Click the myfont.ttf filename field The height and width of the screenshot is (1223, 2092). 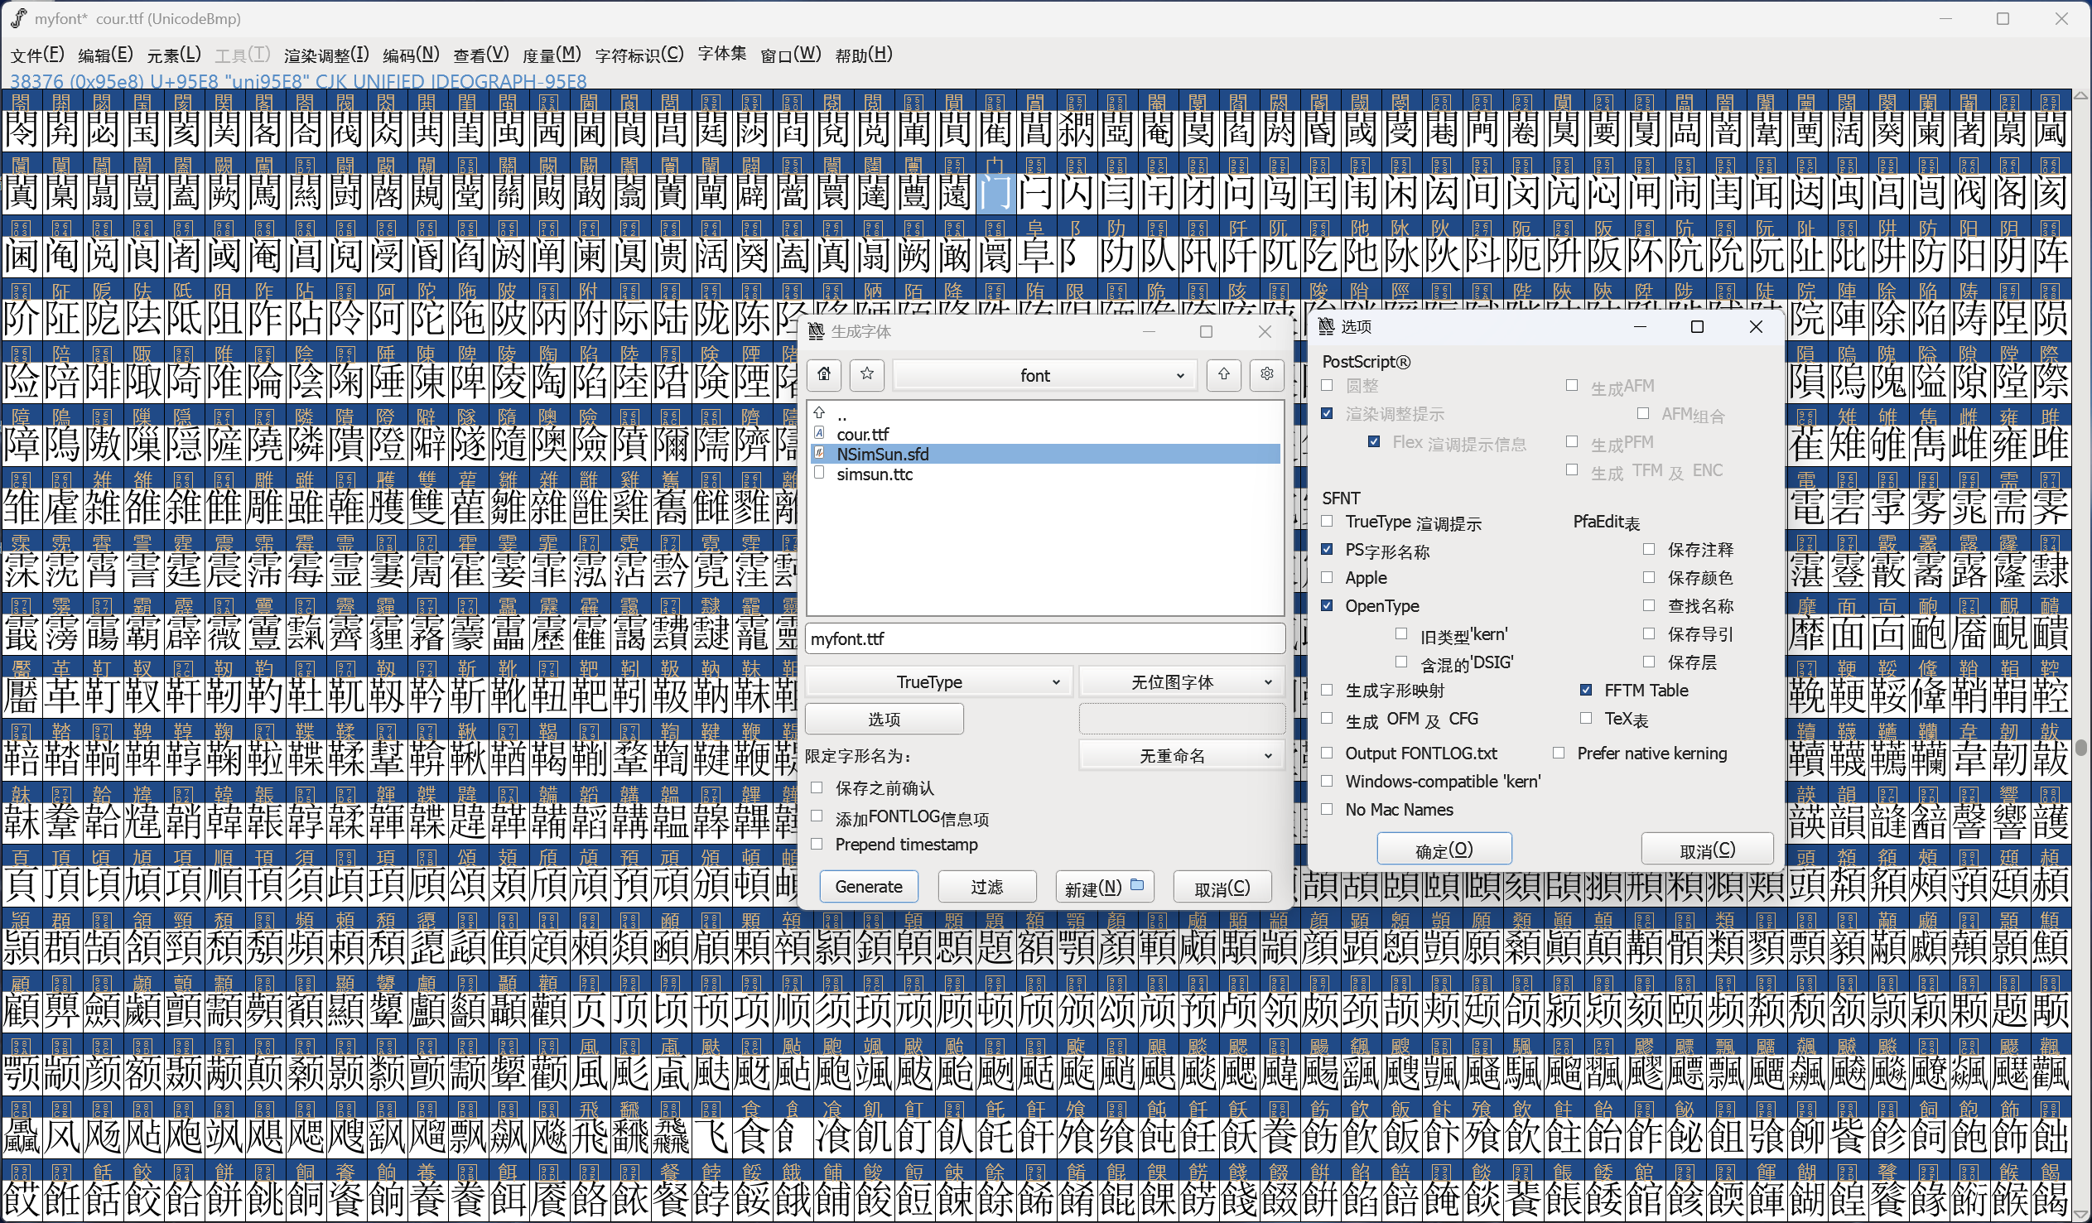pyautogui.click(x=1044, y=638)
